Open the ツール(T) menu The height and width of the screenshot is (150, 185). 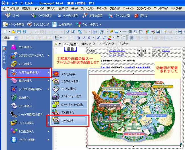click(x=128, y=9)
